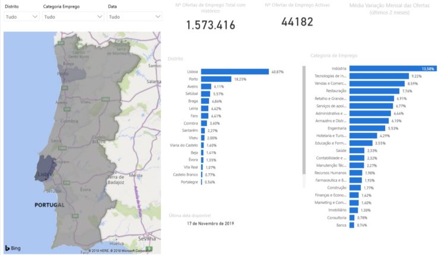
Task: Click the Bing logo on the map
Action: [13, 248]
